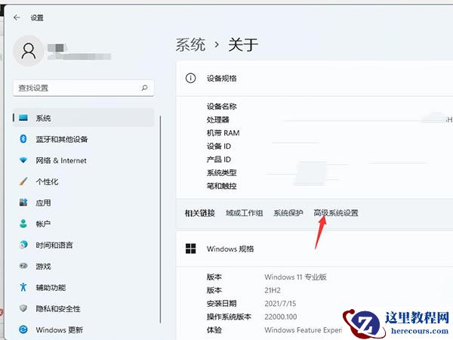
Task: Click the 系统 monitor icon in sidebar
Action: coord(23,118)
